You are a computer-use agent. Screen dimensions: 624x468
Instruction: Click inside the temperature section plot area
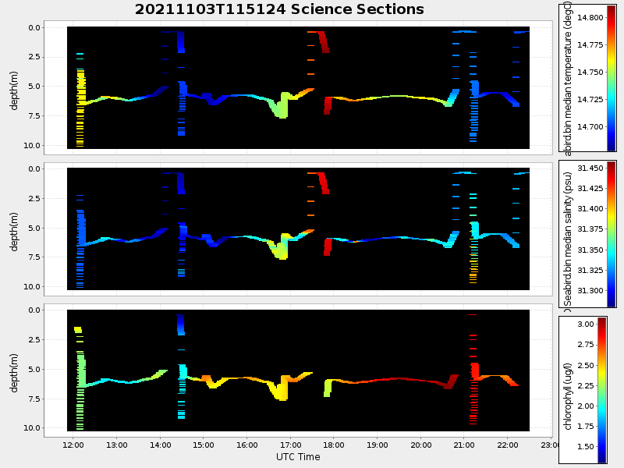click(298, 87)
